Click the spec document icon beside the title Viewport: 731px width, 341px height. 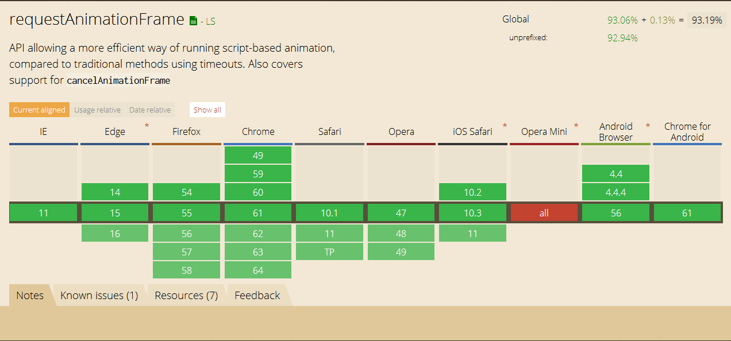tap(194, 21)
